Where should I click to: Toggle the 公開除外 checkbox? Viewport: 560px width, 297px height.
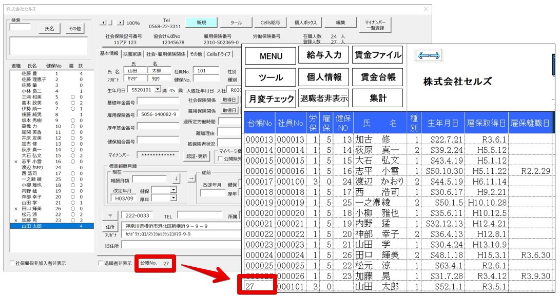coord(220,159)
